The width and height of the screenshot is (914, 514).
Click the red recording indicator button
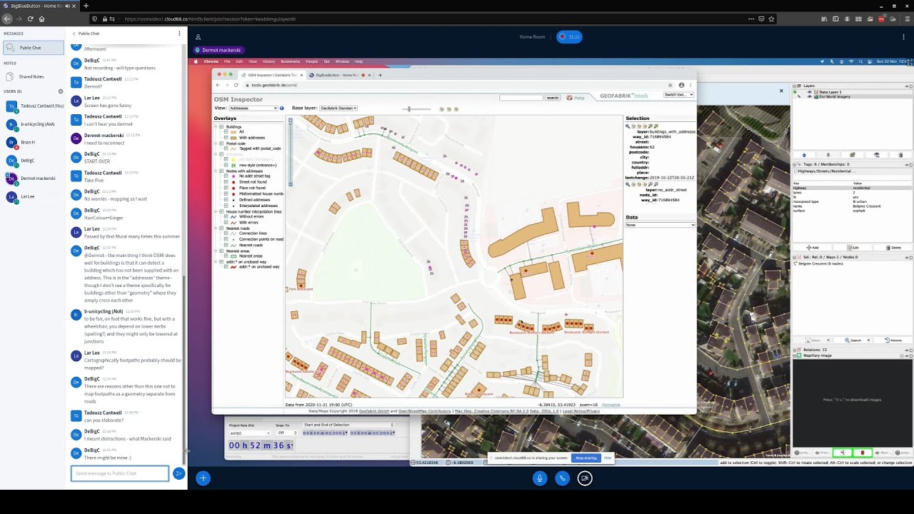(x=569, y=36)
